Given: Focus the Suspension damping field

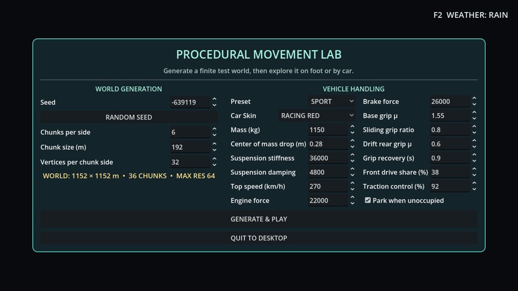Looking at the screenshot, I should click(x=328, y=172).
